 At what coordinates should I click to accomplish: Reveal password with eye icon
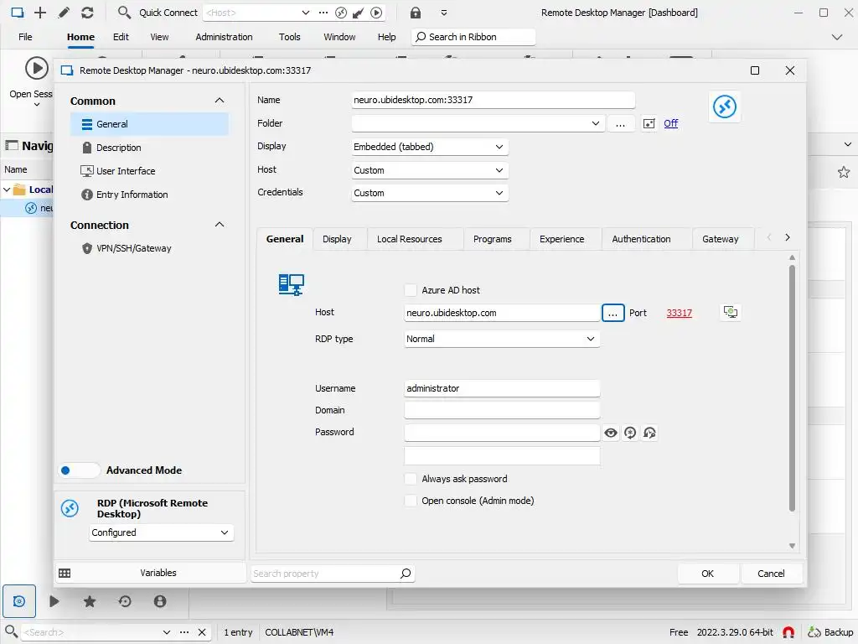[x=611, y=433]
